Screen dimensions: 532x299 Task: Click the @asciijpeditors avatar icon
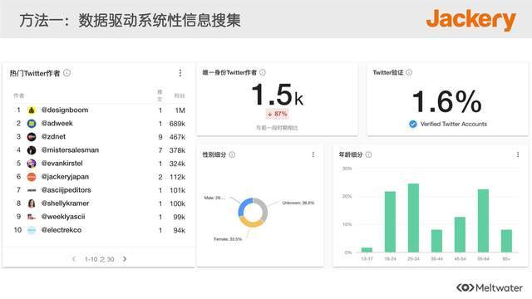pyautogui.click(x=32, y=190)
